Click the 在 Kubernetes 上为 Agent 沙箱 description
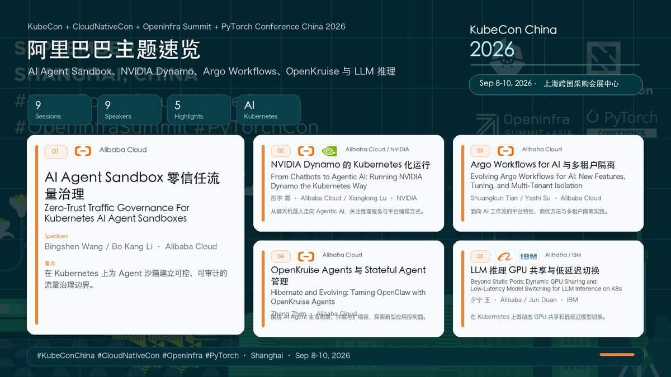This screenshot has height=377, width=671. [x=136, y=279]
